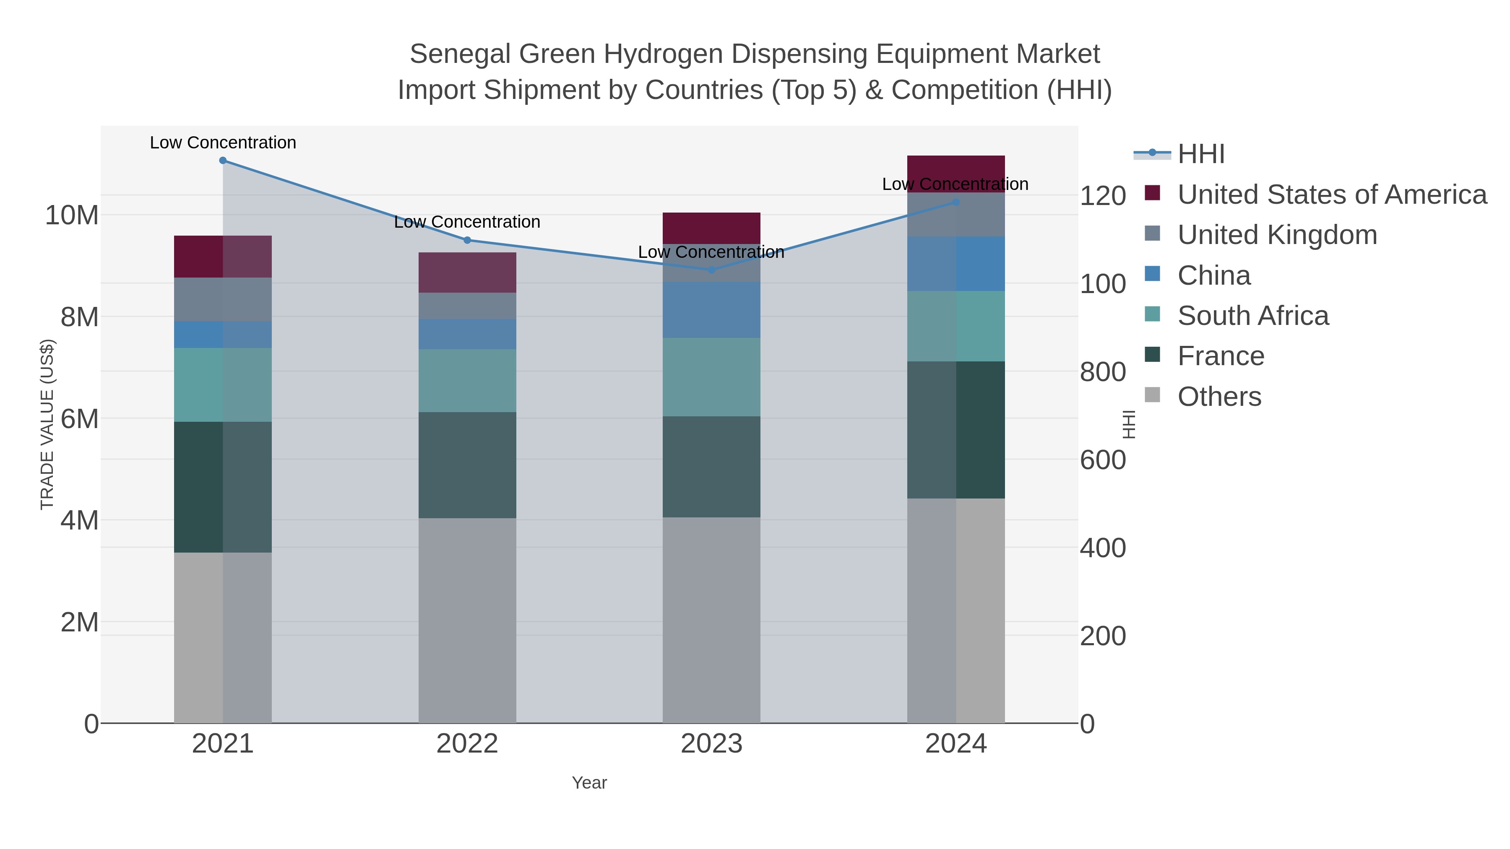Screen dimensions: 1510x849
Task: Click the 2023 China bar segment
Action: click(x=712, y=311)
